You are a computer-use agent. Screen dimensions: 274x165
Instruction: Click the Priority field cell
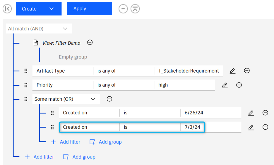pos(63,85)
